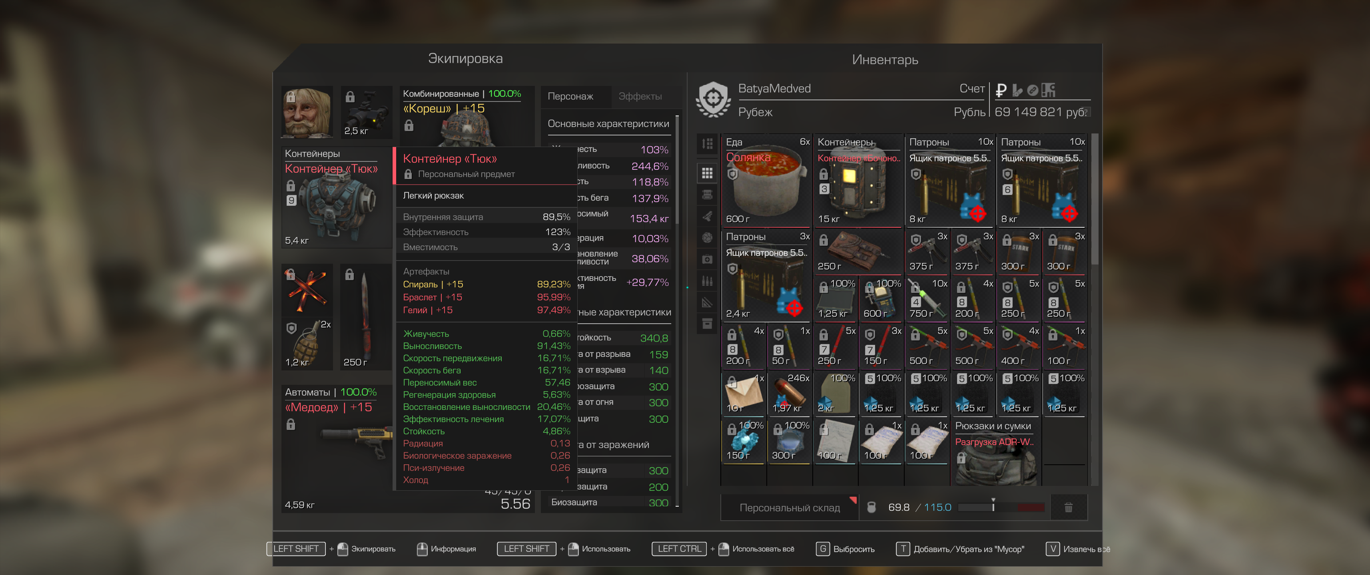Open the Персональный склад storage
This screenshot has height=575, width=1370.
click(x=789, y=507)
